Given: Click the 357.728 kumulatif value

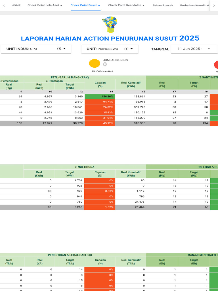Looking at the screenshot, I should [x=139, y=107].
